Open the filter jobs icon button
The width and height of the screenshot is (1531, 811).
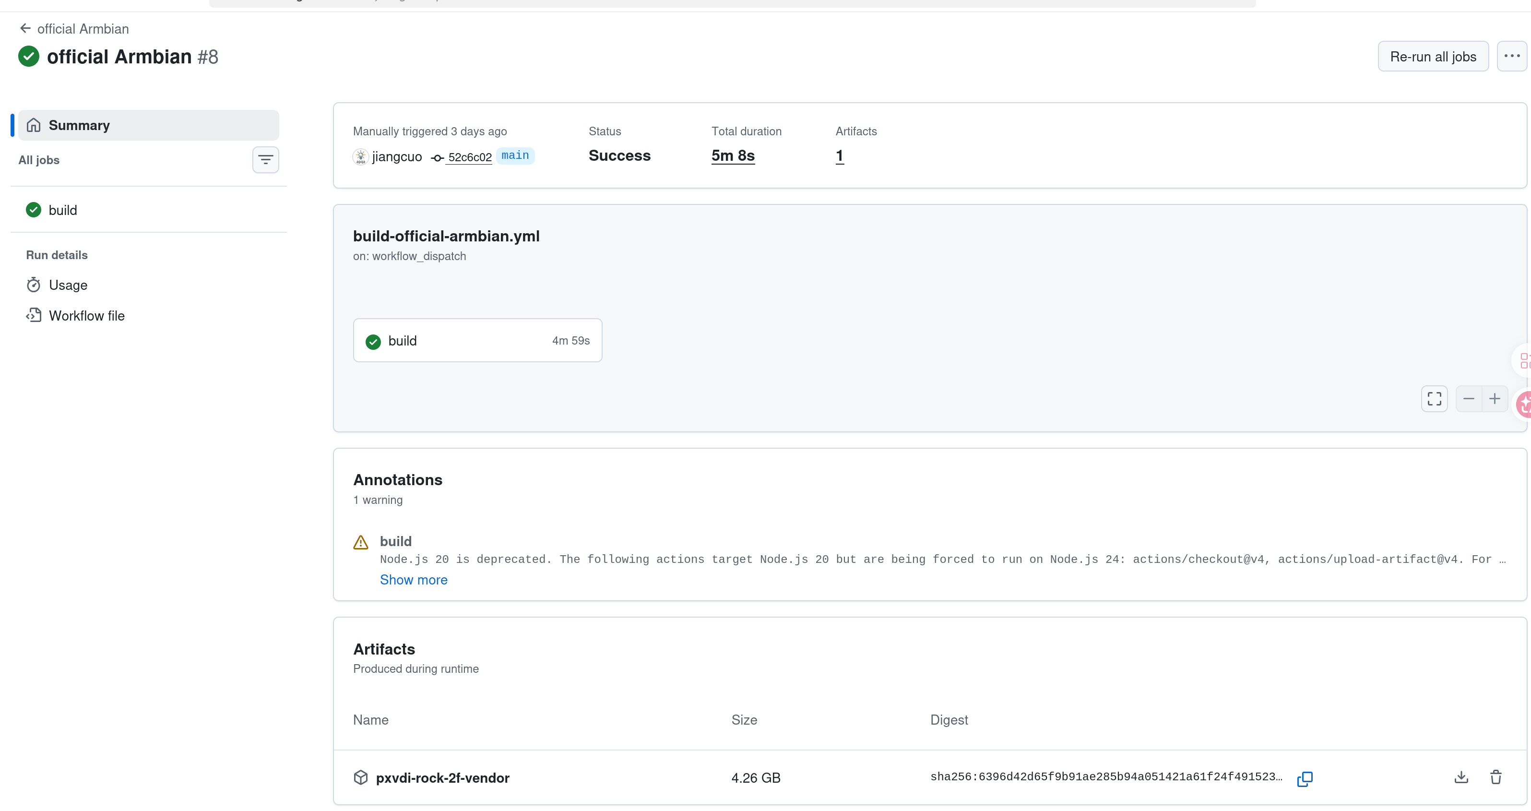(265, 160)
